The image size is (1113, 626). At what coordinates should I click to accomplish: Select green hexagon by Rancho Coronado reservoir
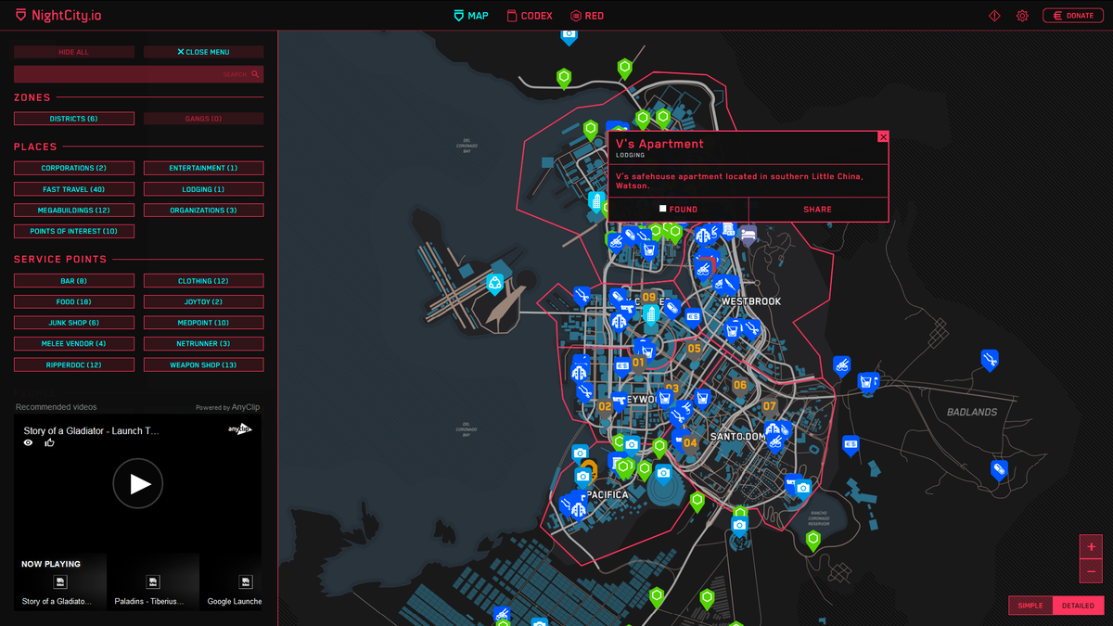tap(813, 540)
